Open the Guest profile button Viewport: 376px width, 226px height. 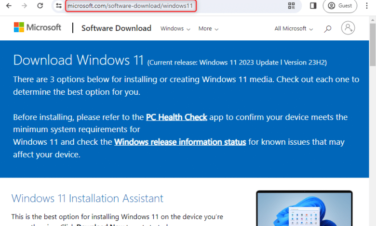click(340, 6)
